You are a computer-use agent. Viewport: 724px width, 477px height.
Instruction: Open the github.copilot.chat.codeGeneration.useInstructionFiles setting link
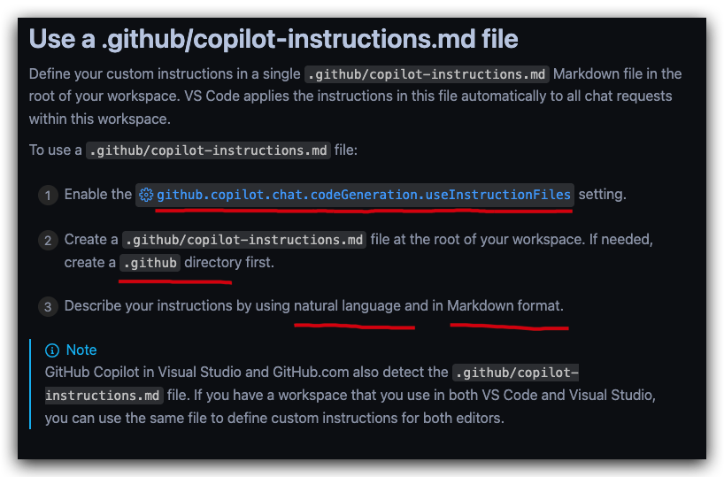(x=355, y=195)
